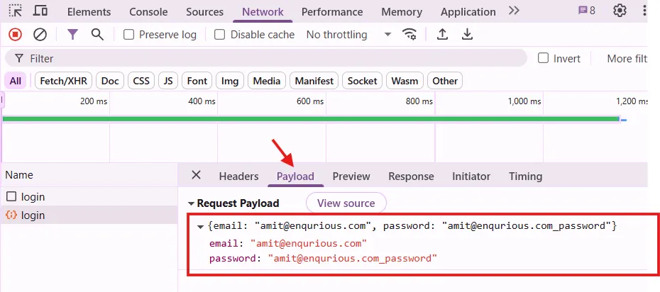Open the No throttling dropdown
The image size is (660, 292).
(x=348, y=35)
